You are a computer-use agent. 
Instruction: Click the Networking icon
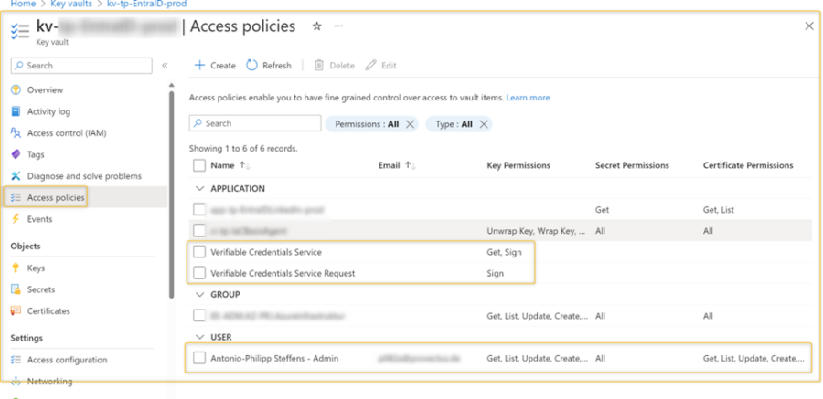16,381
